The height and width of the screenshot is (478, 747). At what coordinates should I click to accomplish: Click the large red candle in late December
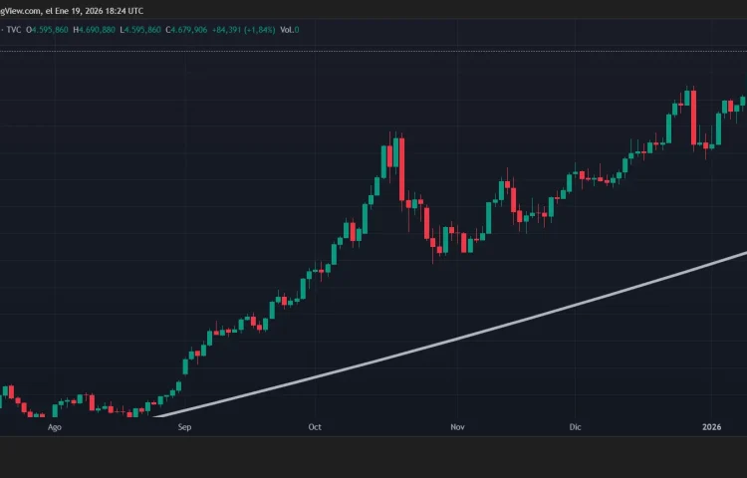tap(694, 118)
